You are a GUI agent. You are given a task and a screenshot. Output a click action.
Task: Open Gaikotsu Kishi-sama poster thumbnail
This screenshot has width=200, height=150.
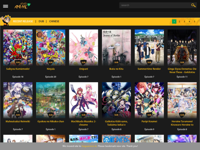click(x=116, y=100)
